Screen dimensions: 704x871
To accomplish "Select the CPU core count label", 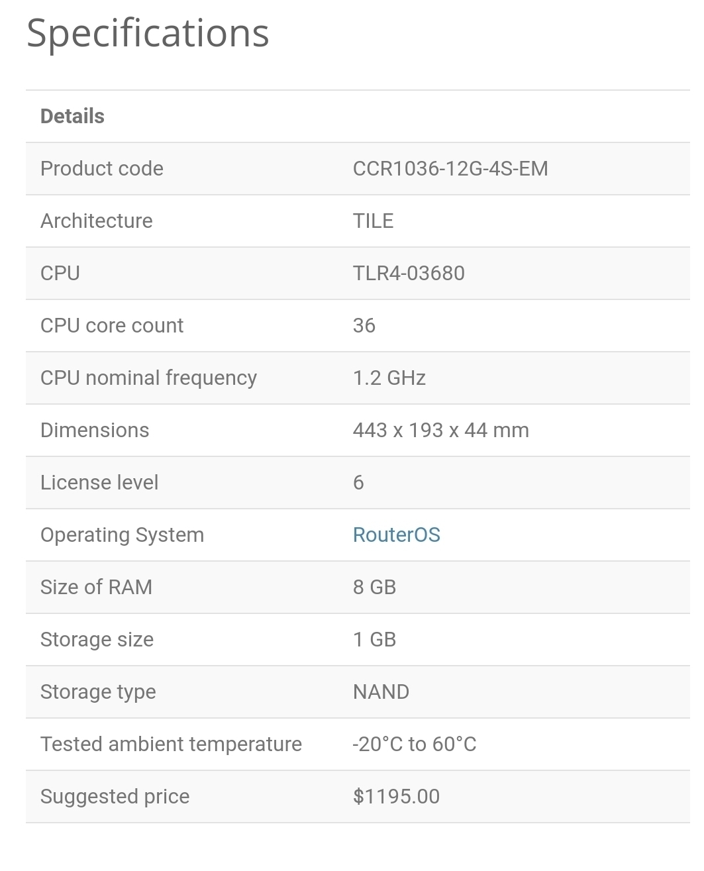I will (111, 325).
